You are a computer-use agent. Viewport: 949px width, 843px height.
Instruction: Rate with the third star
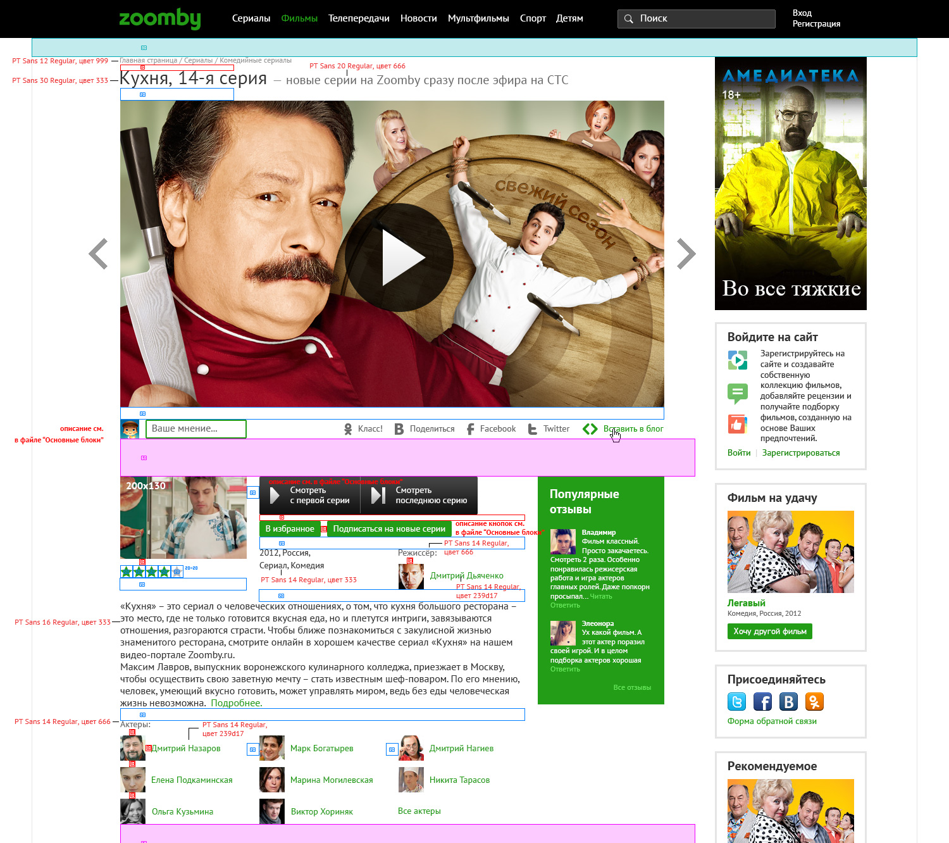tap(152, 571)
